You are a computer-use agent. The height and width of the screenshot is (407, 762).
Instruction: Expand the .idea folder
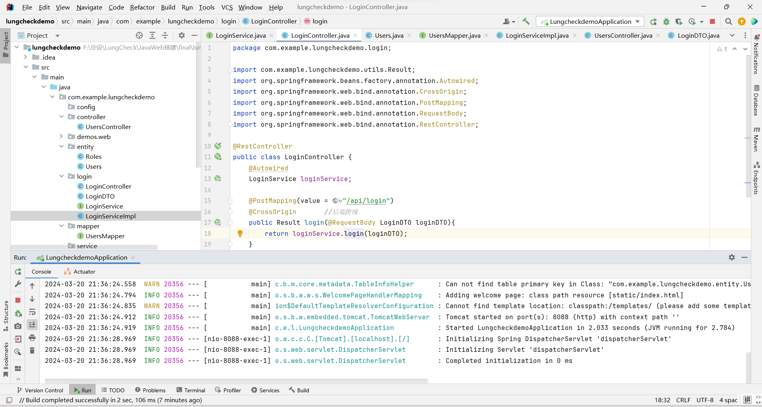pos(26,57)
